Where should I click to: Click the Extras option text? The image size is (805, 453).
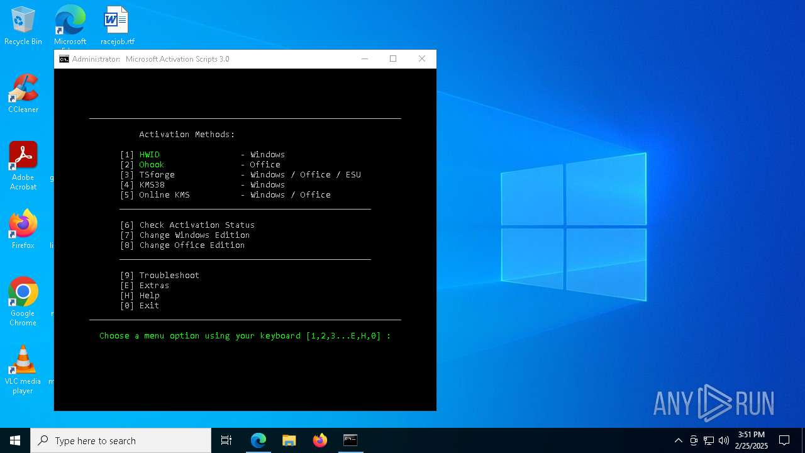point(154,286)
